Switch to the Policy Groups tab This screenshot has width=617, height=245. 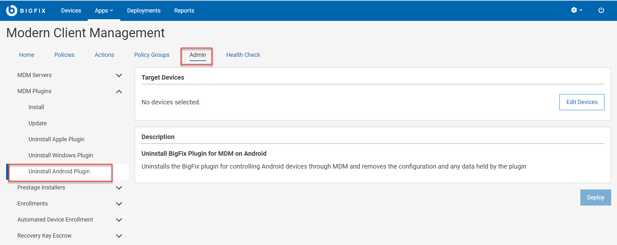(x=152, y=55)
